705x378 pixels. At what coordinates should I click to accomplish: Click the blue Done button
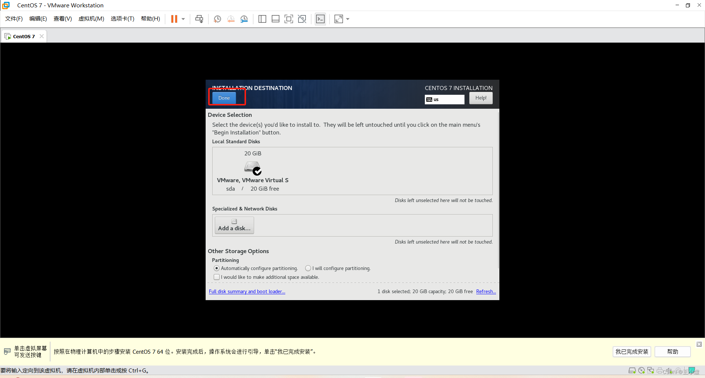pos(224,98)
